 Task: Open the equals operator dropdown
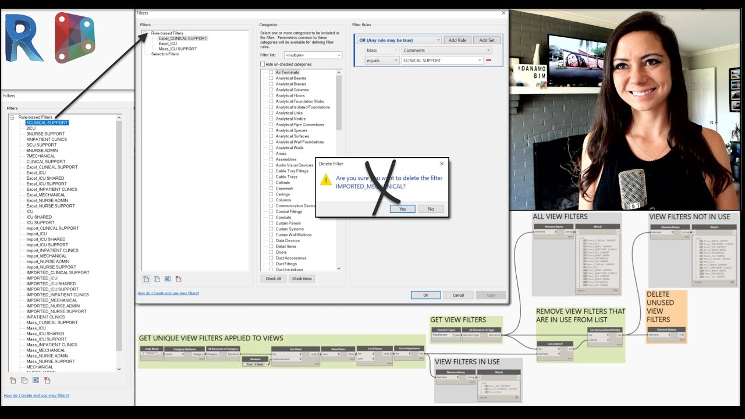click(382, 61)
